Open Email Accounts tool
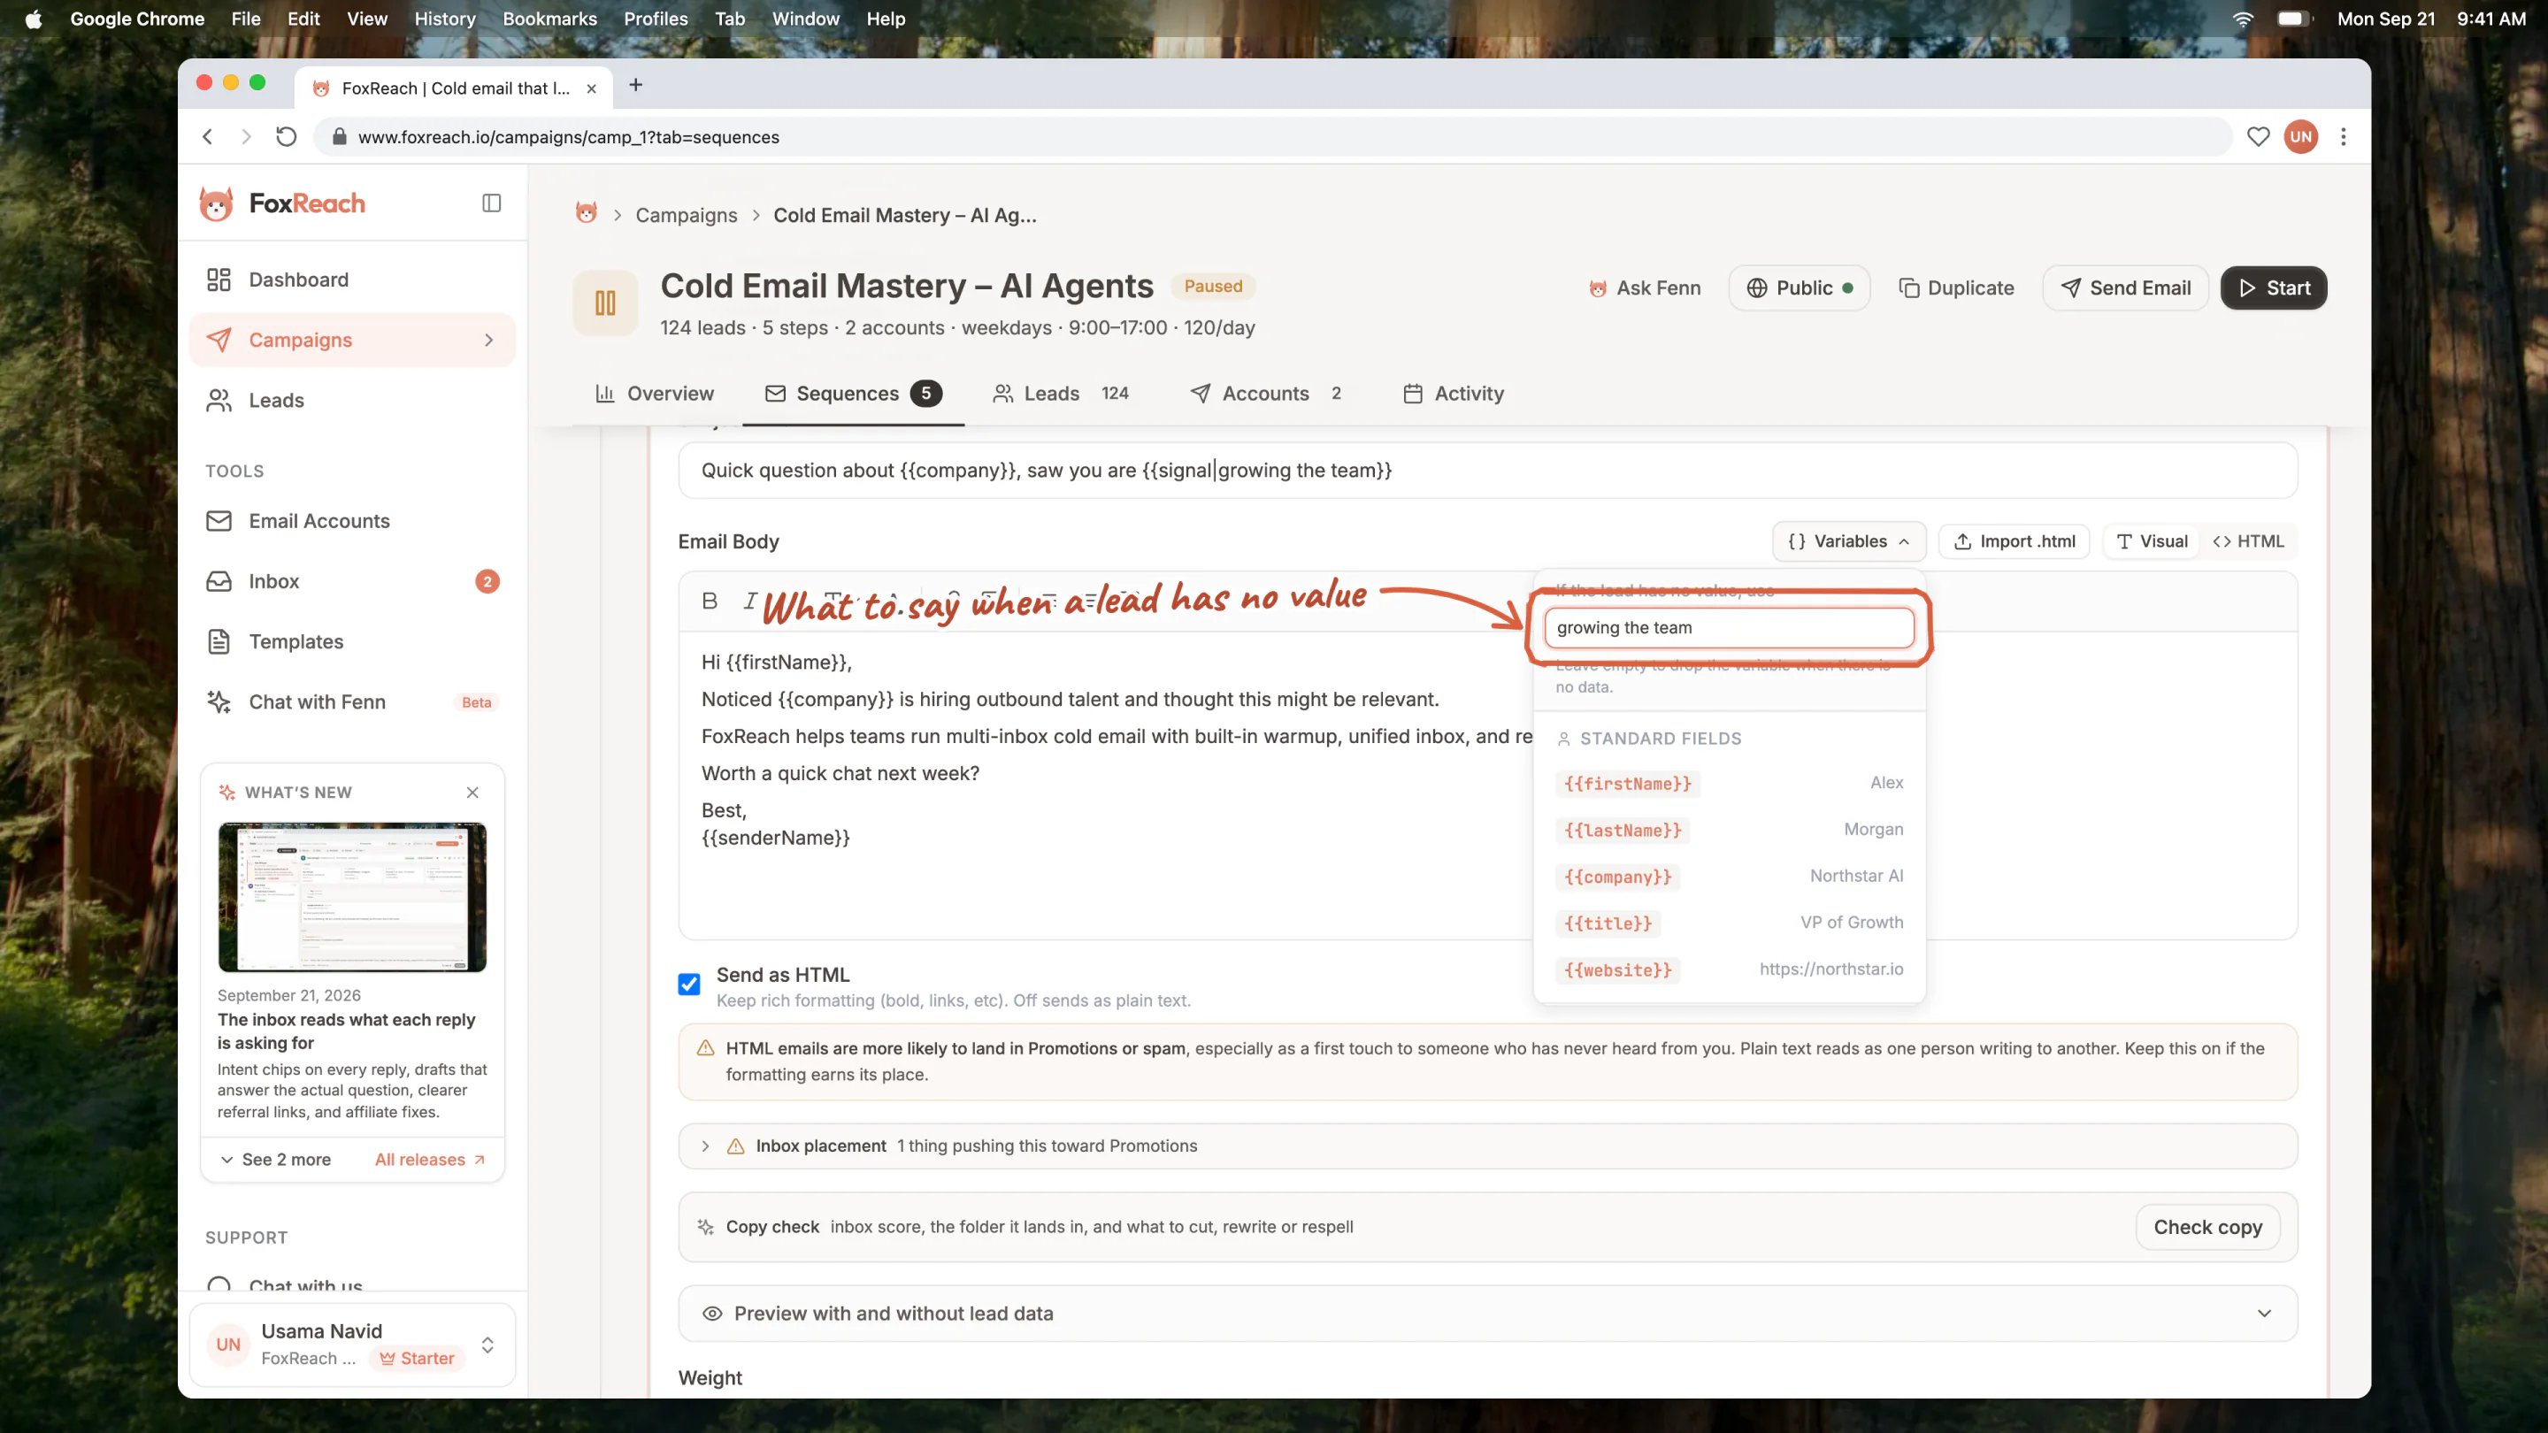The image size is (2548, 1433). [352, 521]
